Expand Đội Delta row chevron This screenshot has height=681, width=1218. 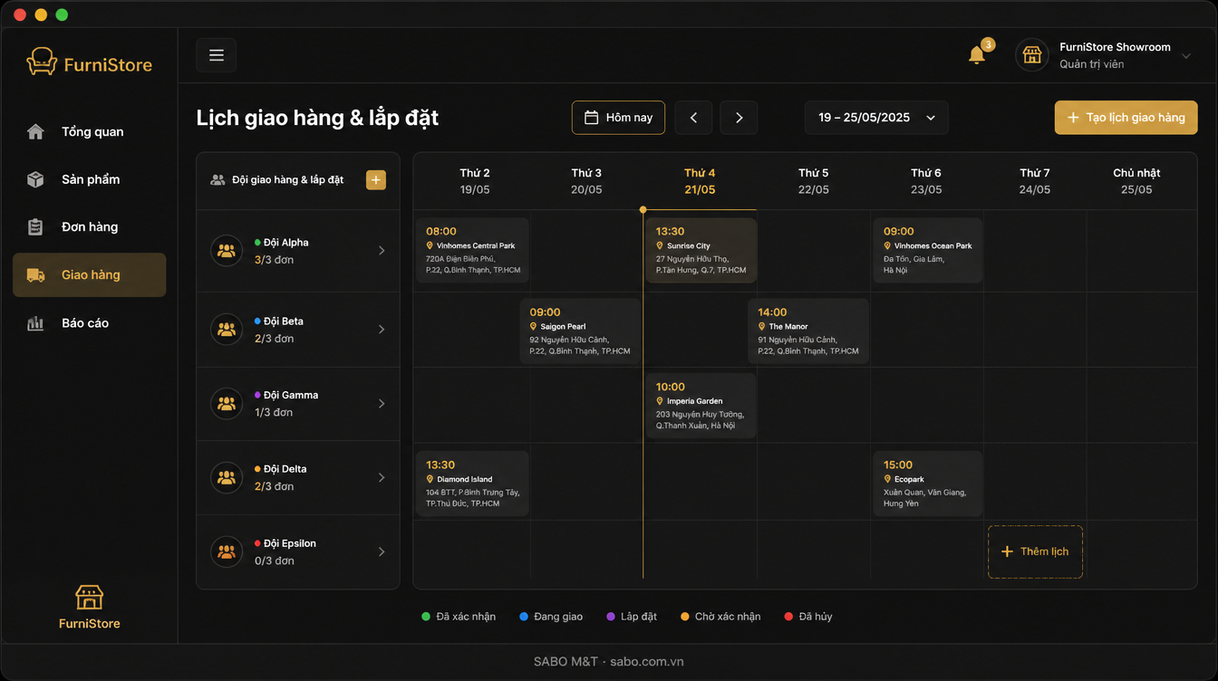382,477
